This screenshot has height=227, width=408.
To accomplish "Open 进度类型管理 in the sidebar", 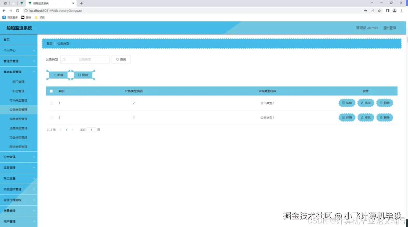I will pos(19,128).
